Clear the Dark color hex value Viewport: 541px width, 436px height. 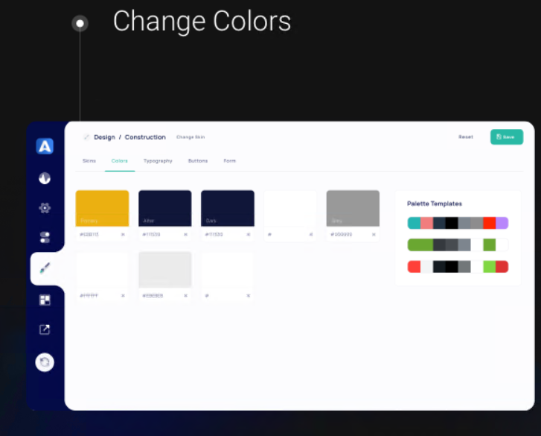click(248, 235)
